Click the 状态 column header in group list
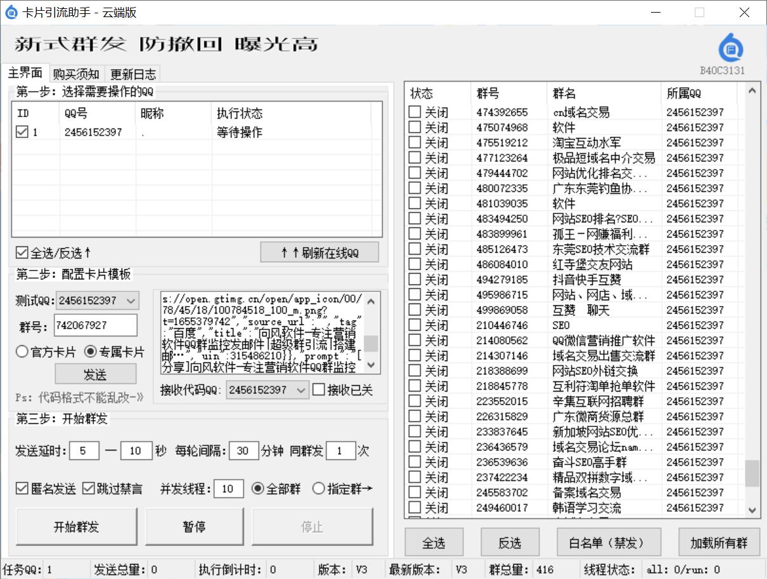The width and height of the screenshot is (767, 579). point(439,93)
